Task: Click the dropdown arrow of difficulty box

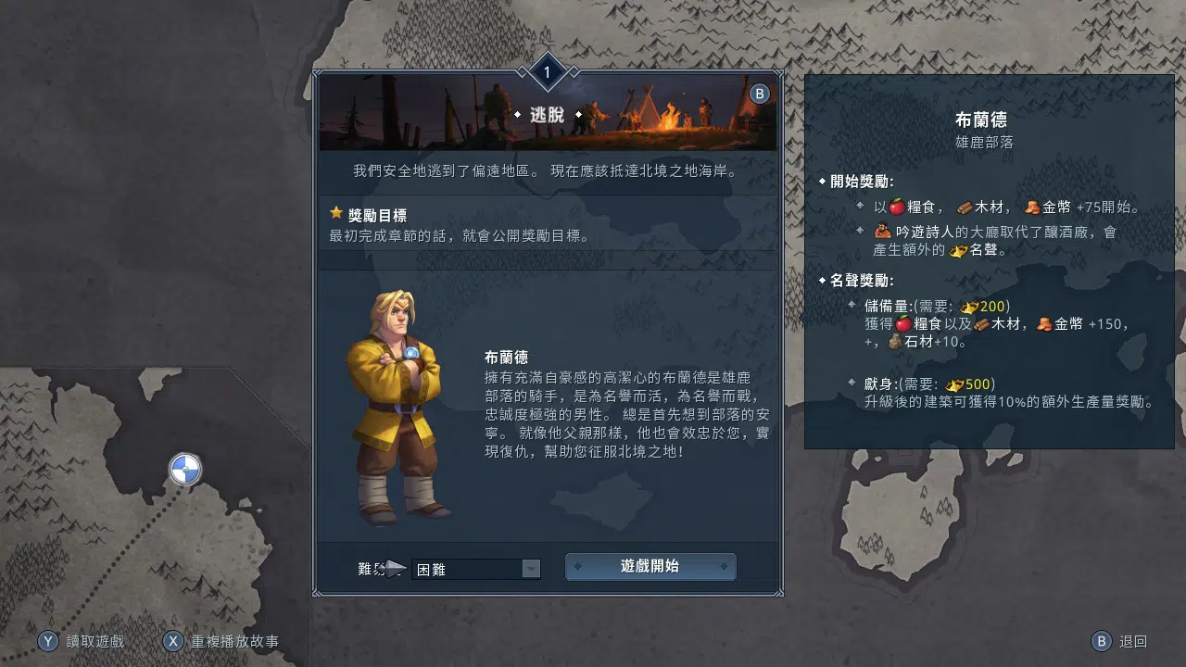Action: (x=531, y=569)
